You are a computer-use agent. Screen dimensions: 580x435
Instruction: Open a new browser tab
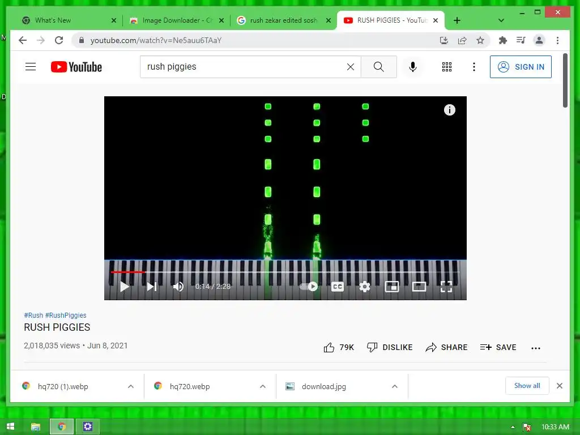point(457,20)
